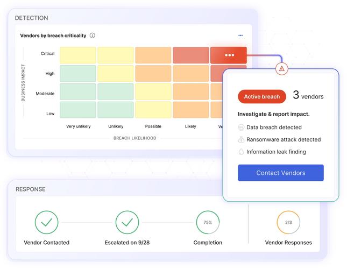
Task: Click the Data breach detected icon
Action: point(241,128)
